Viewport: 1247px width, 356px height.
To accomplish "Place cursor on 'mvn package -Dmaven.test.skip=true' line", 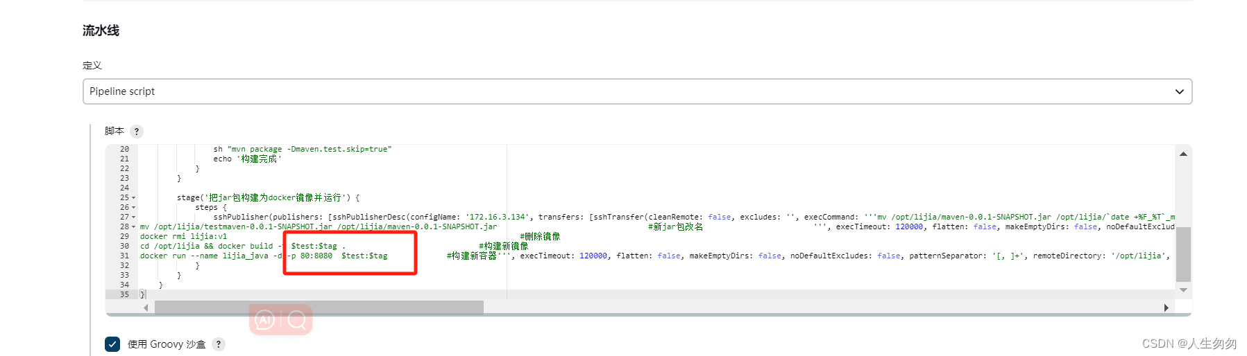I will pos(303,149).
